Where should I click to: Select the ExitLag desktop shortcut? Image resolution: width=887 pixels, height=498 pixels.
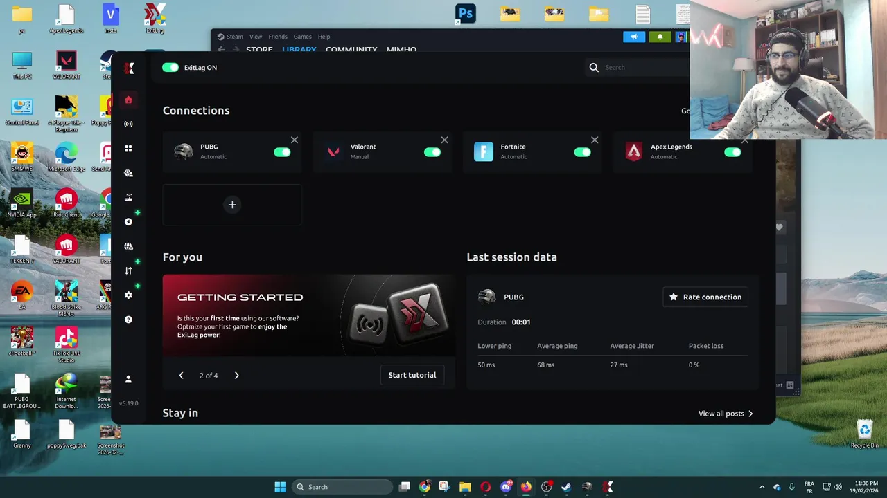[155, 19]
